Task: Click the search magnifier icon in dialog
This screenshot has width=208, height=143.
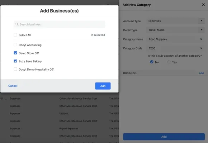Action: click(17, 24)
